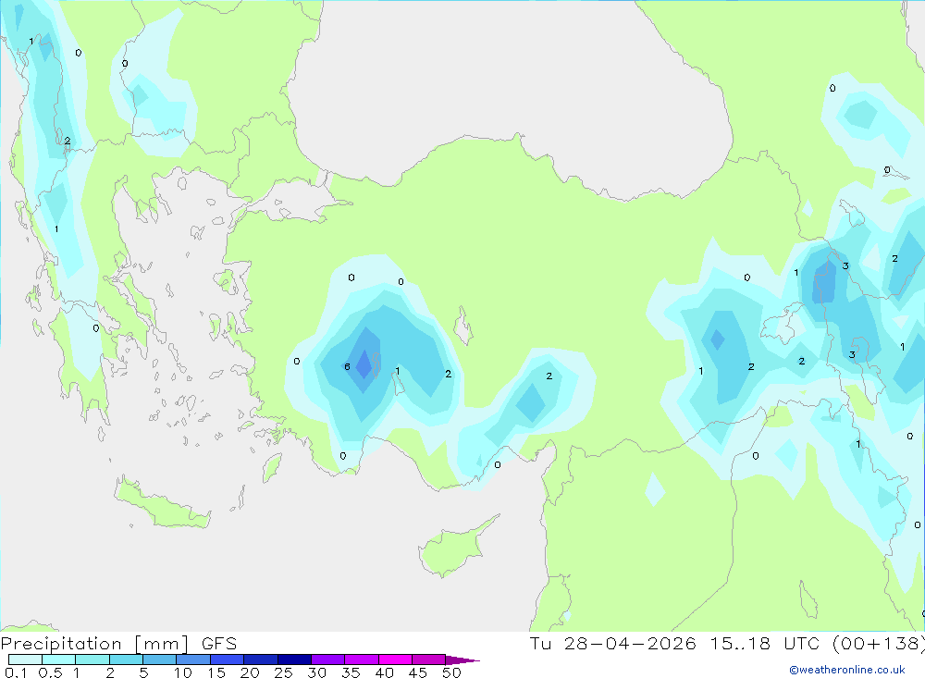Select the legend swatch between 0.5 and 1

tap(59, 660)
